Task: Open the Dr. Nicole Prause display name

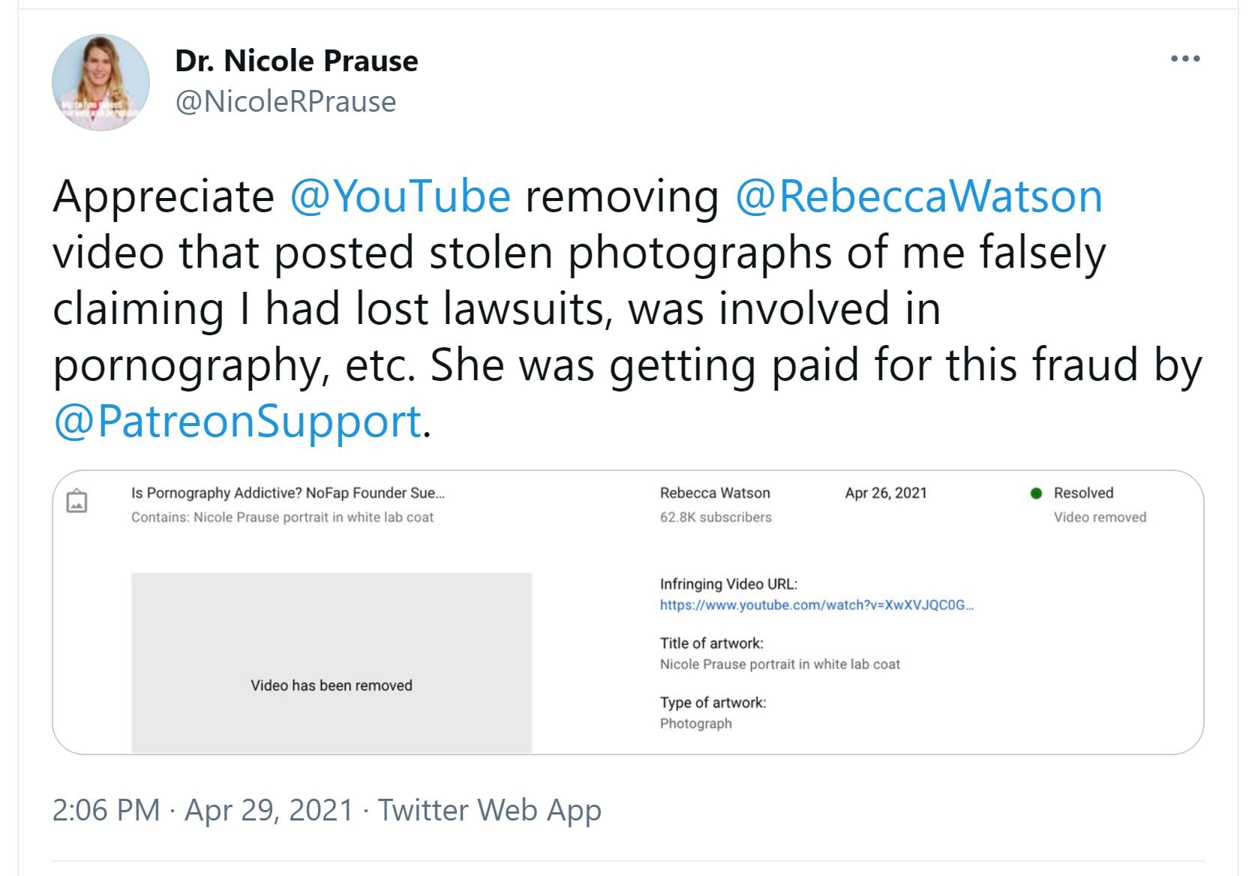Action: coord(296,61)
